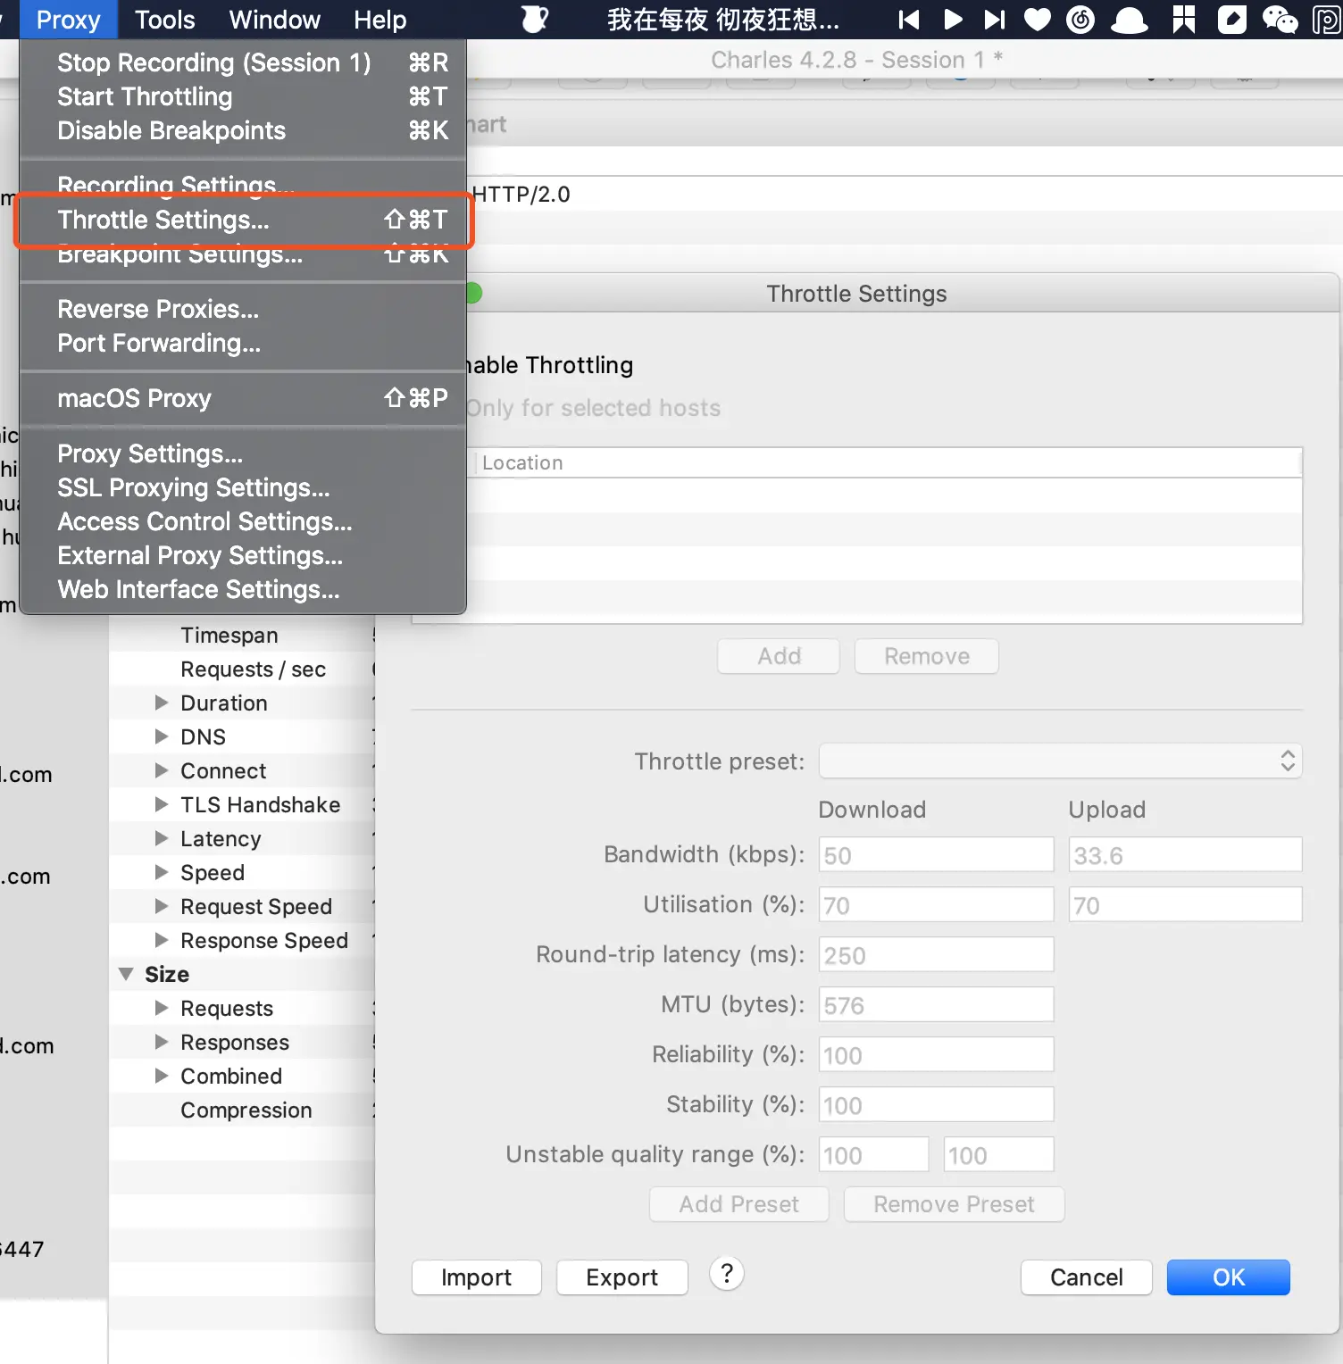
Task: Close the Proxy menu via its title
Action: pyautogui.click(x=68, y=20)
